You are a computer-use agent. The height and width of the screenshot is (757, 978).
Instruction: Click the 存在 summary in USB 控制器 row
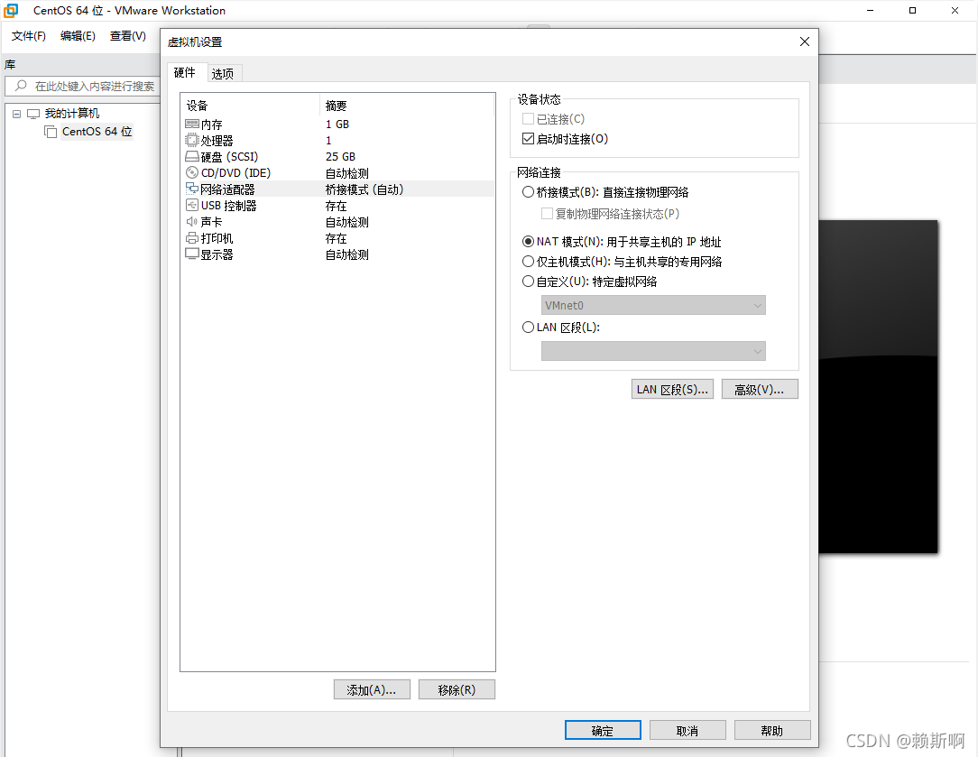(337, 205)
